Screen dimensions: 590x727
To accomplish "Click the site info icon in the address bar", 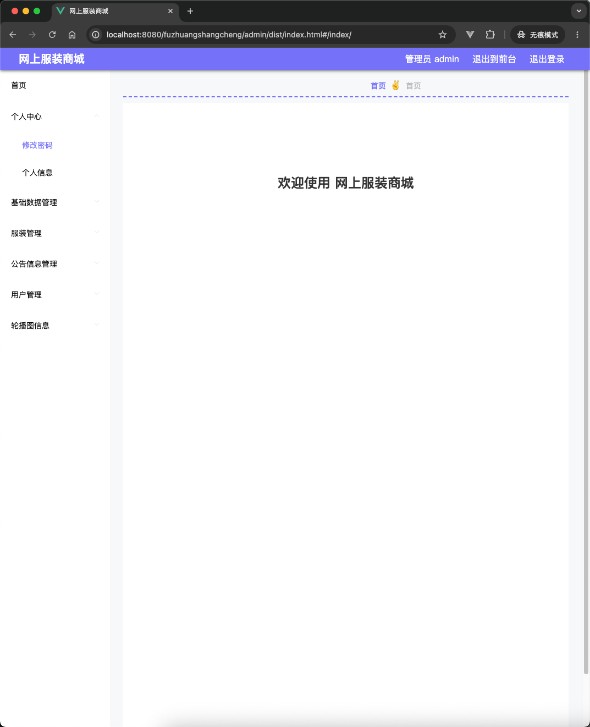I will (96, 35).
